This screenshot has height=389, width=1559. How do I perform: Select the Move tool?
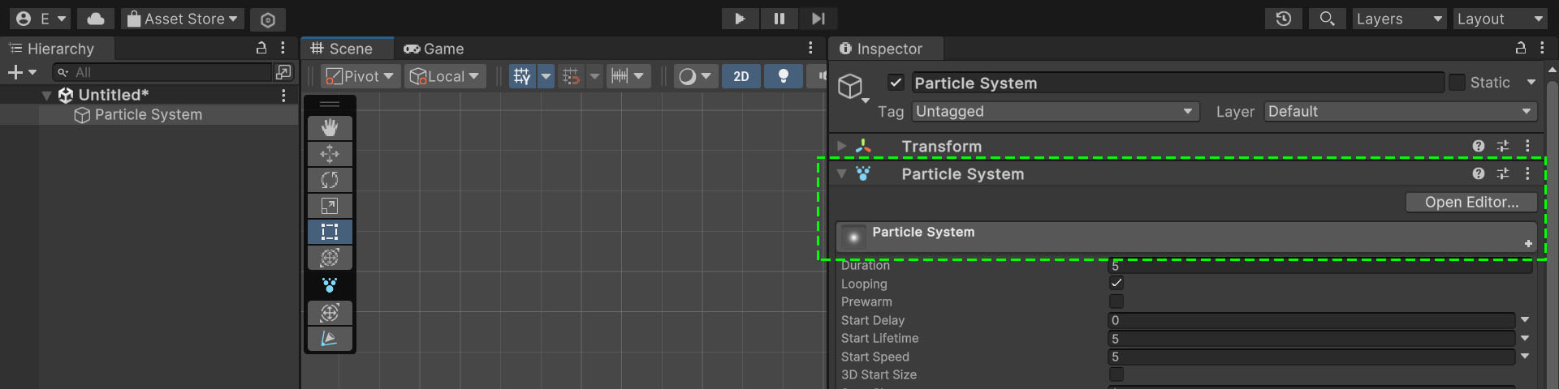click(x=330, y=154)
